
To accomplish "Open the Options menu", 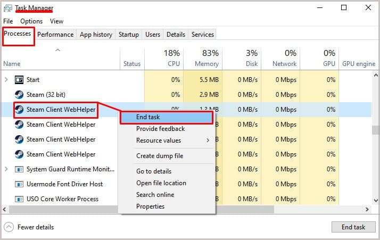I will pyautogui.click(x=31, y=21).
